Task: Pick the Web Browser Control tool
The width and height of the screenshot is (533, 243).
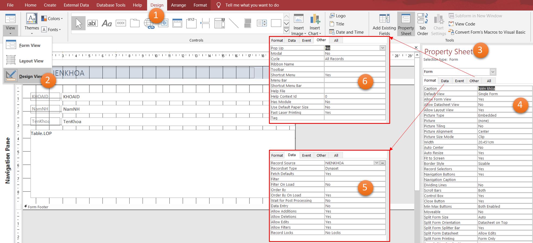Action: click(163, 23)
